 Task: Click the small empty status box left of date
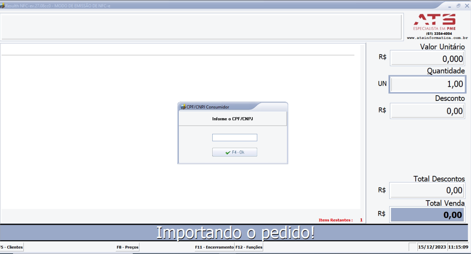click(x=413, y=247)
